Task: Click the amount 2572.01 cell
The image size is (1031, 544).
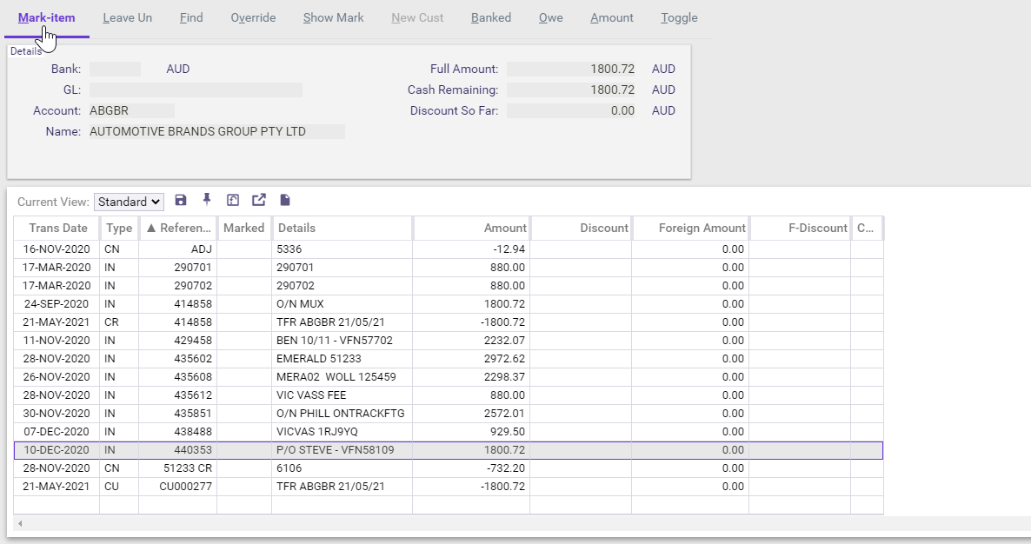Action: (x=471, y=414)
